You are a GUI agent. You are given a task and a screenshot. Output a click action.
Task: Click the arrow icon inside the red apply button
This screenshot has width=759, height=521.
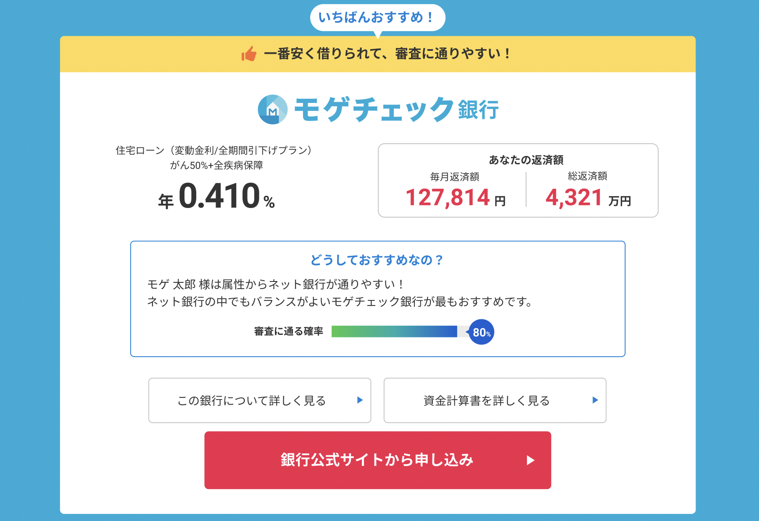(530, 460)
